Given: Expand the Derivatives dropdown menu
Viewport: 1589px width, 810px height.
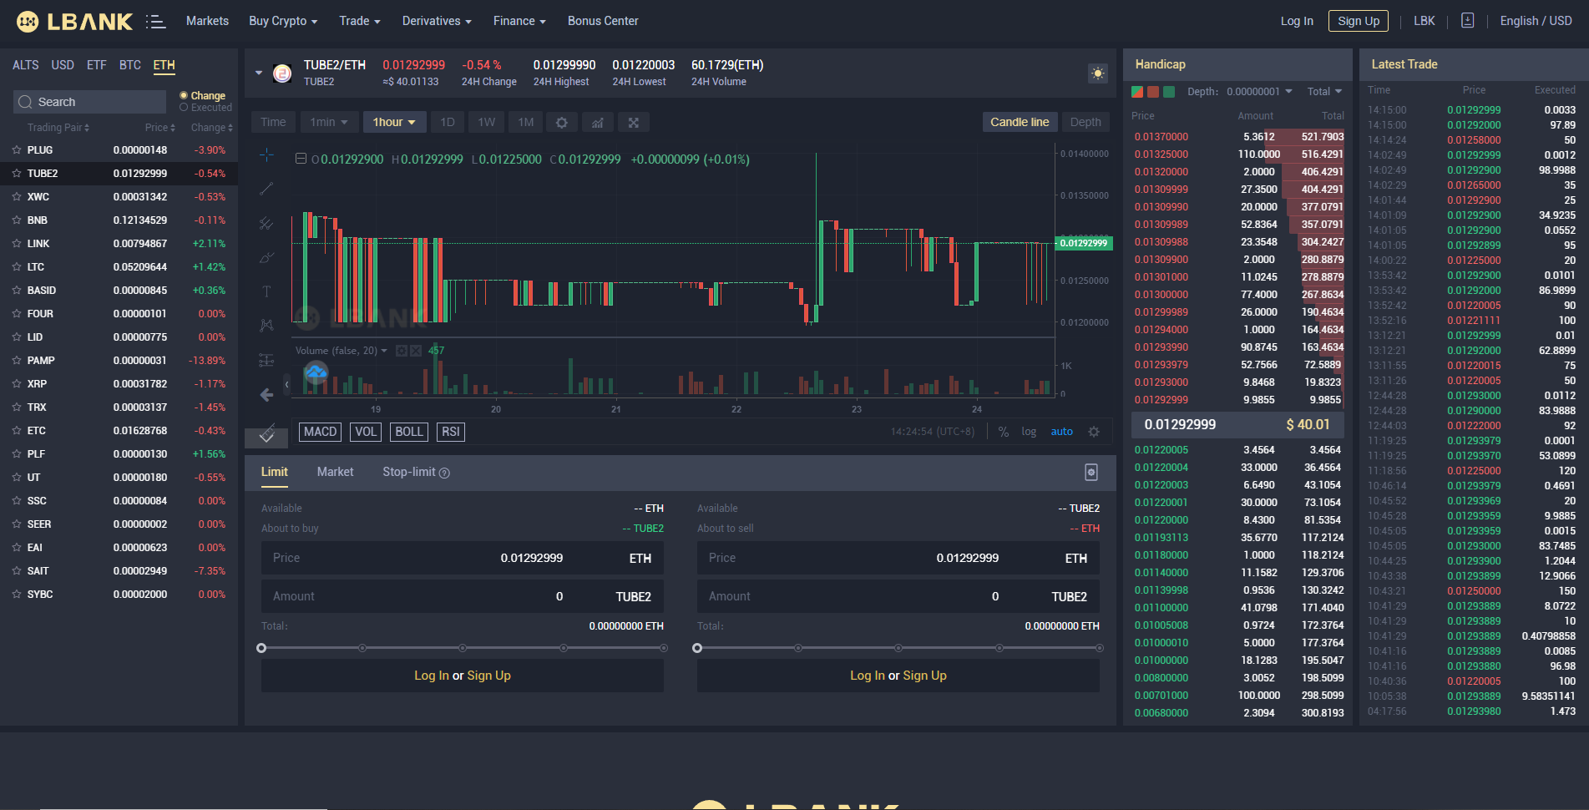Looking at the screenshot, I should (x=437, y=21).
